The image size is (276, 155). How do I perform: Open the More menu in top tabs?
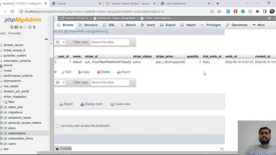[x=259, y=25]
